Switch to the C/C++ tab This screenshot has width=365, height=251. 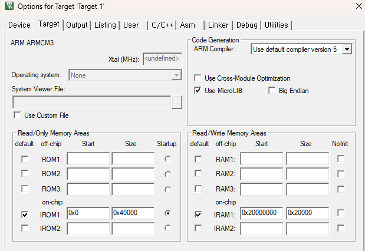click(x=162, y=25)
